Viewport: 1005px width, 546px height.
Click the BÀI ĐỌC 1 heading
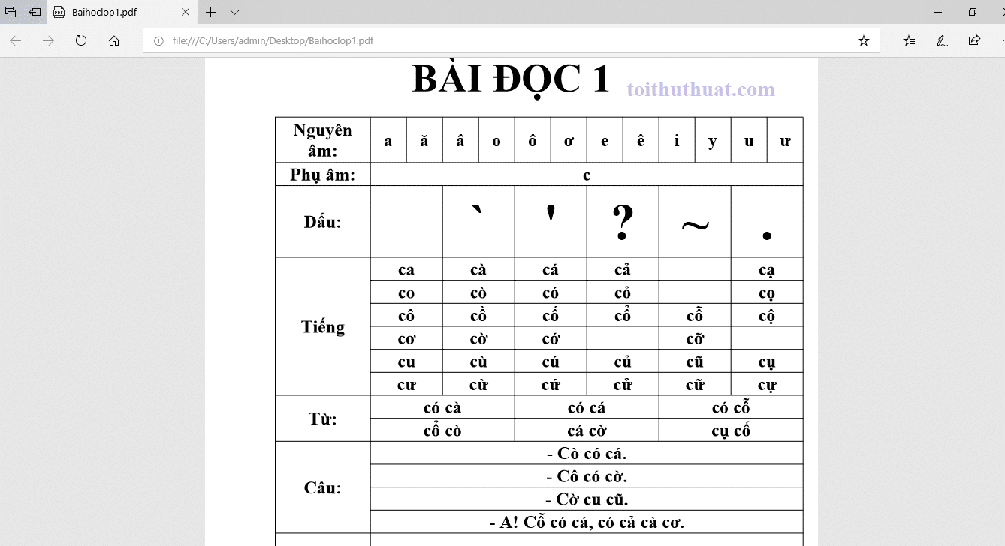point(511,78)
